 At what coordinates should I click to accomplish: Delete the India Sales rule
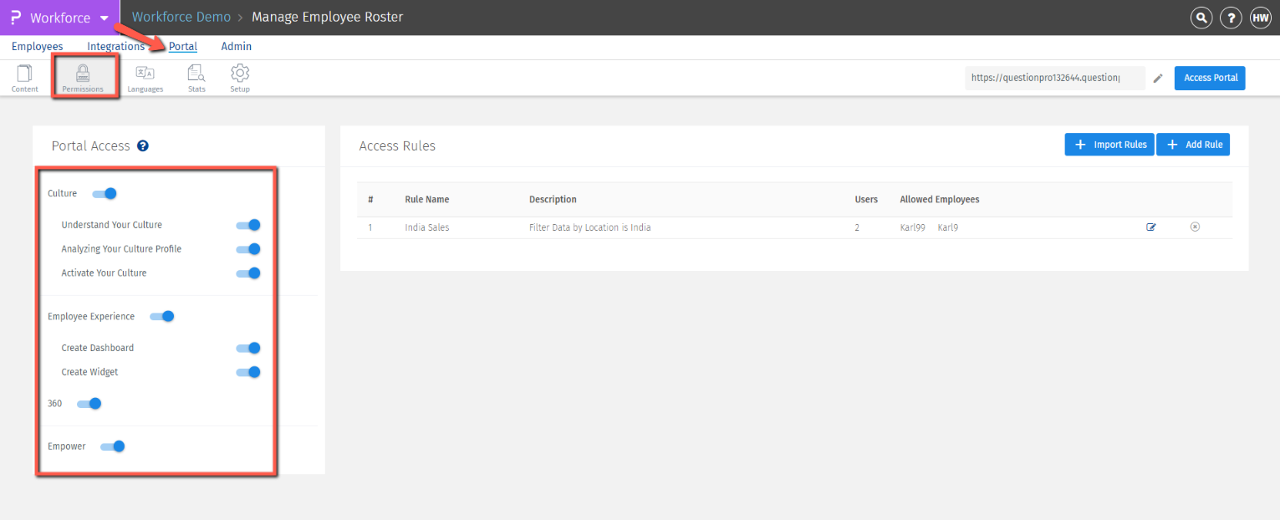click(1195, 227)
